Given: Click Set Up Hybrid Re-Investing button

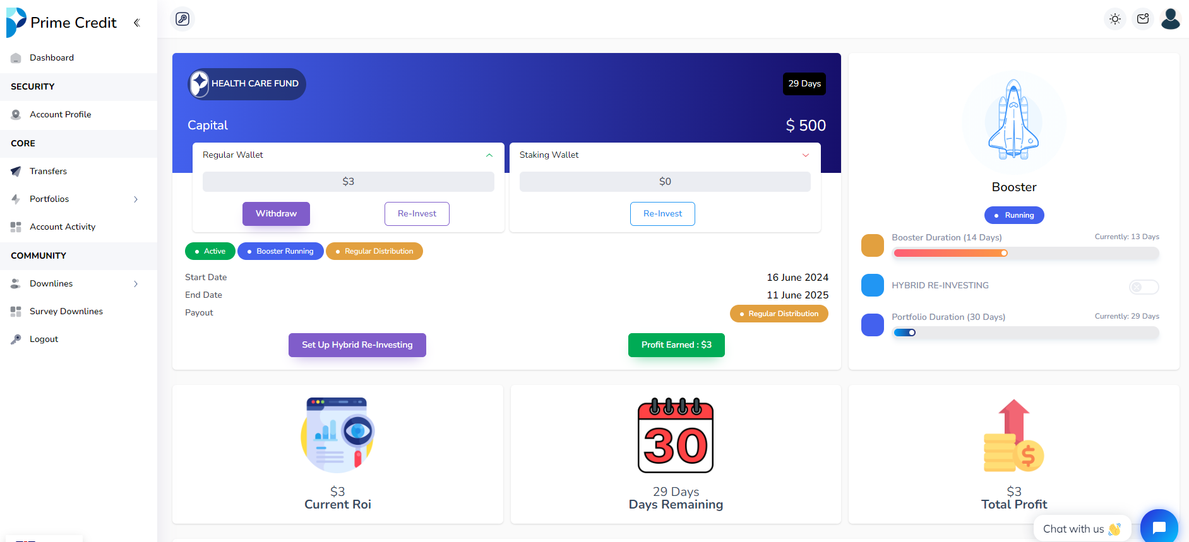Looking at the screenshot, I should click(x=357, y=345).
